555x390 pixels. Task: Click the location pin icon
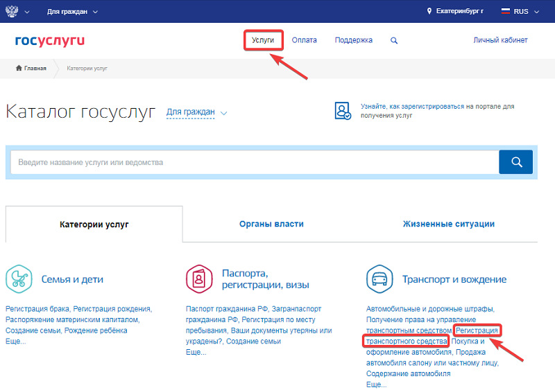point(429,11)
